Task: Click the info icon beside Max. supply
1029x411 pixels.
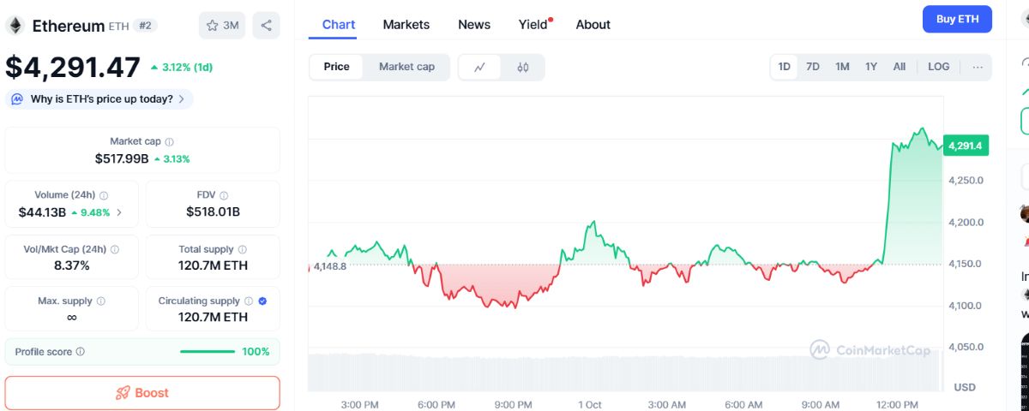Action: point(100,301)
